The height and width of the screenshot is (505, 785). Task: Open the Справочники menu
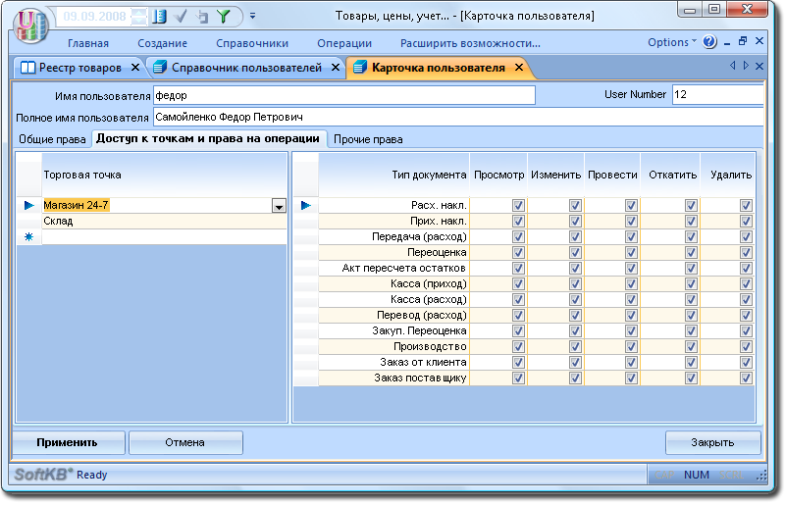253,43
